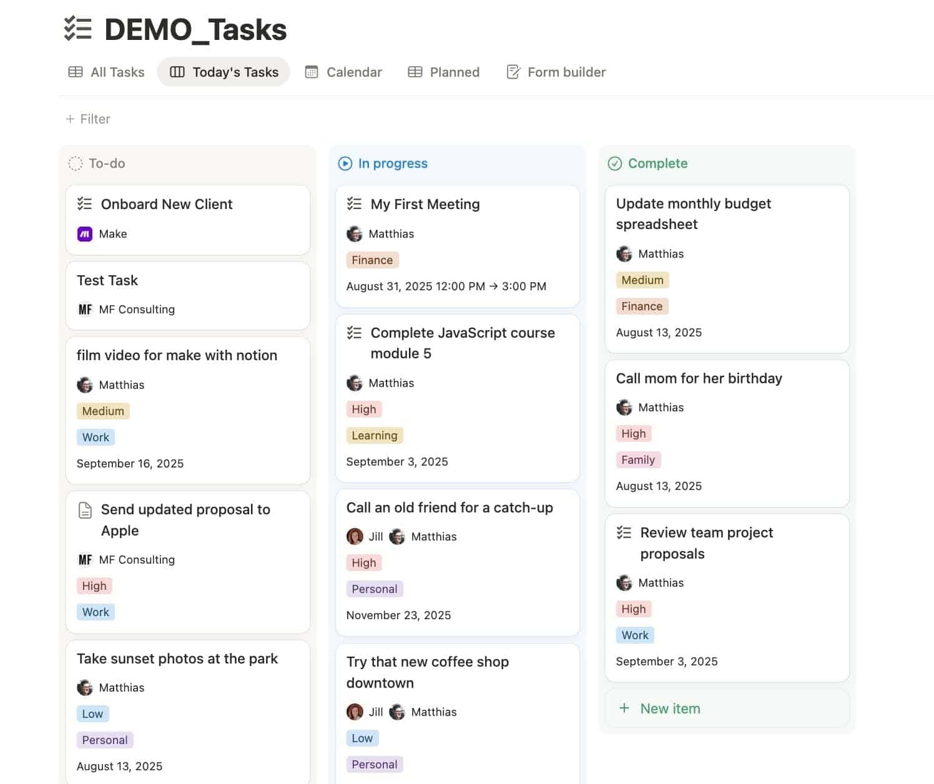Click the Complete checkmark circle icon

pyautogui.click(x=614, y=163)
